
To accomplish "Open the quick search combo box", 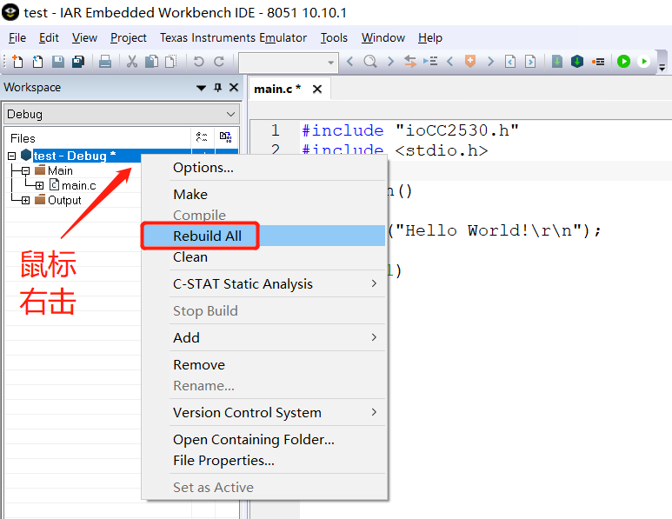I will pyautogui.click(x=289, y=63).
